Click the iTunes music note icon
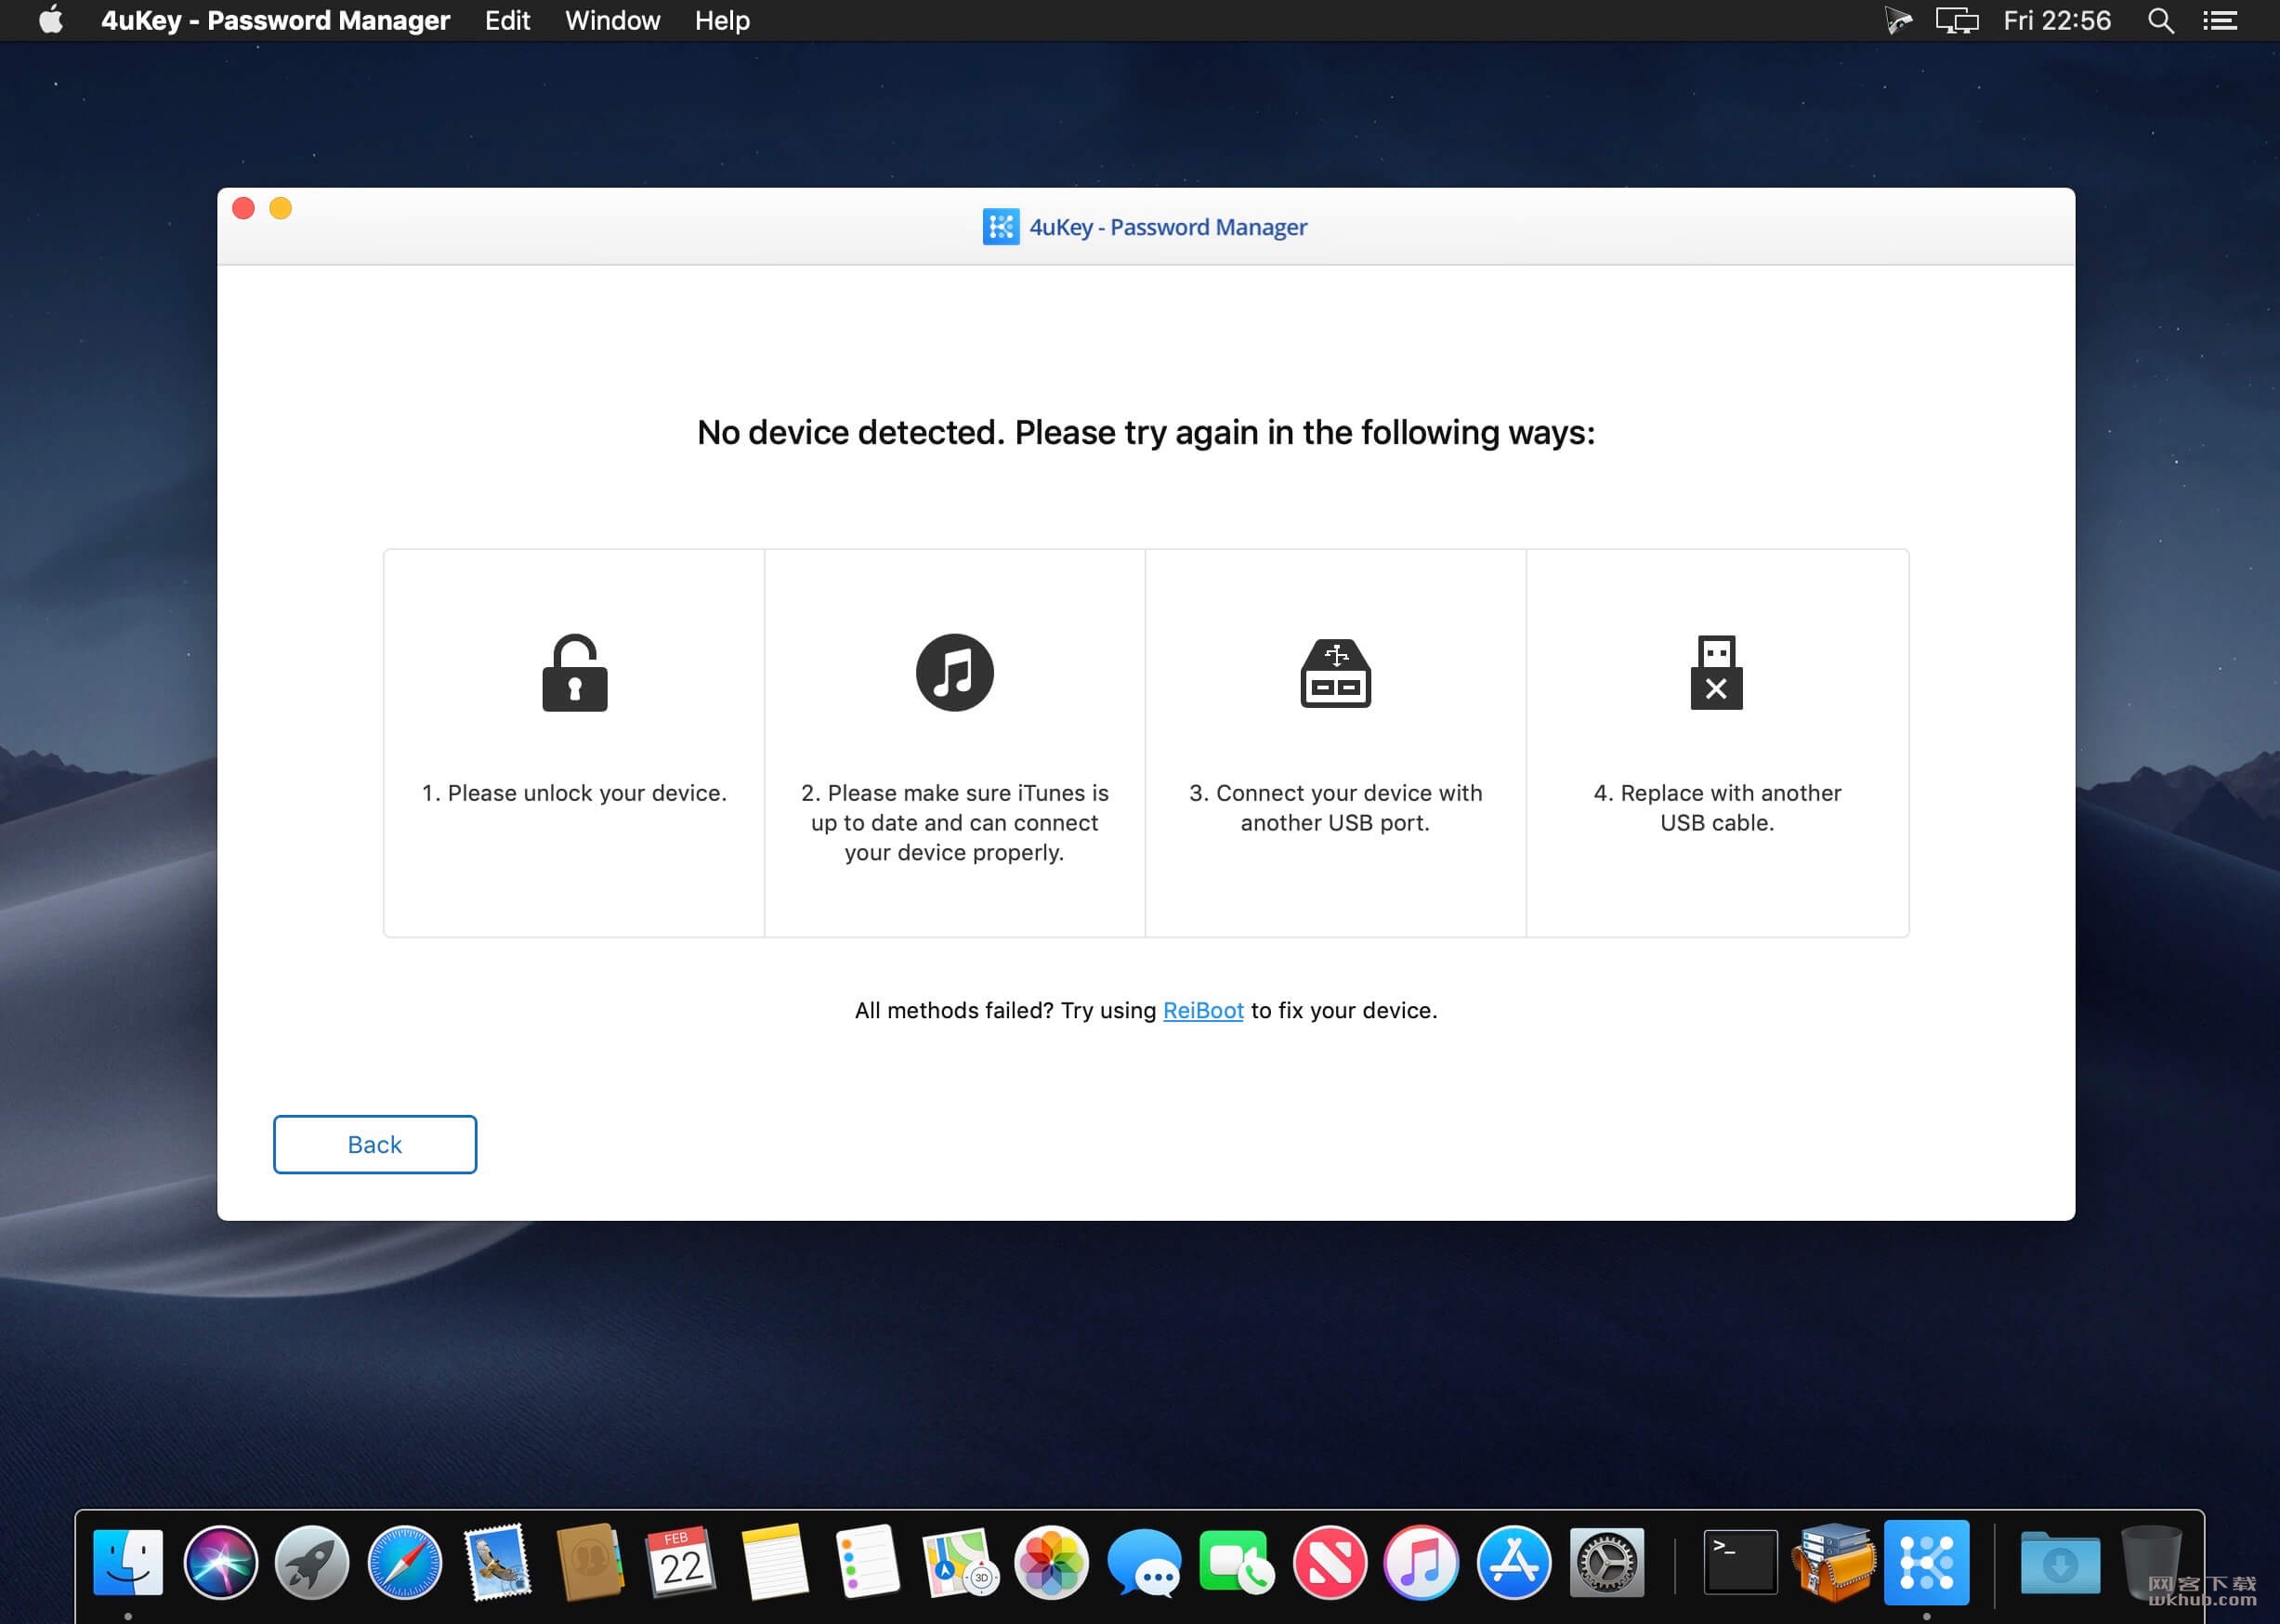 point(954,673)
